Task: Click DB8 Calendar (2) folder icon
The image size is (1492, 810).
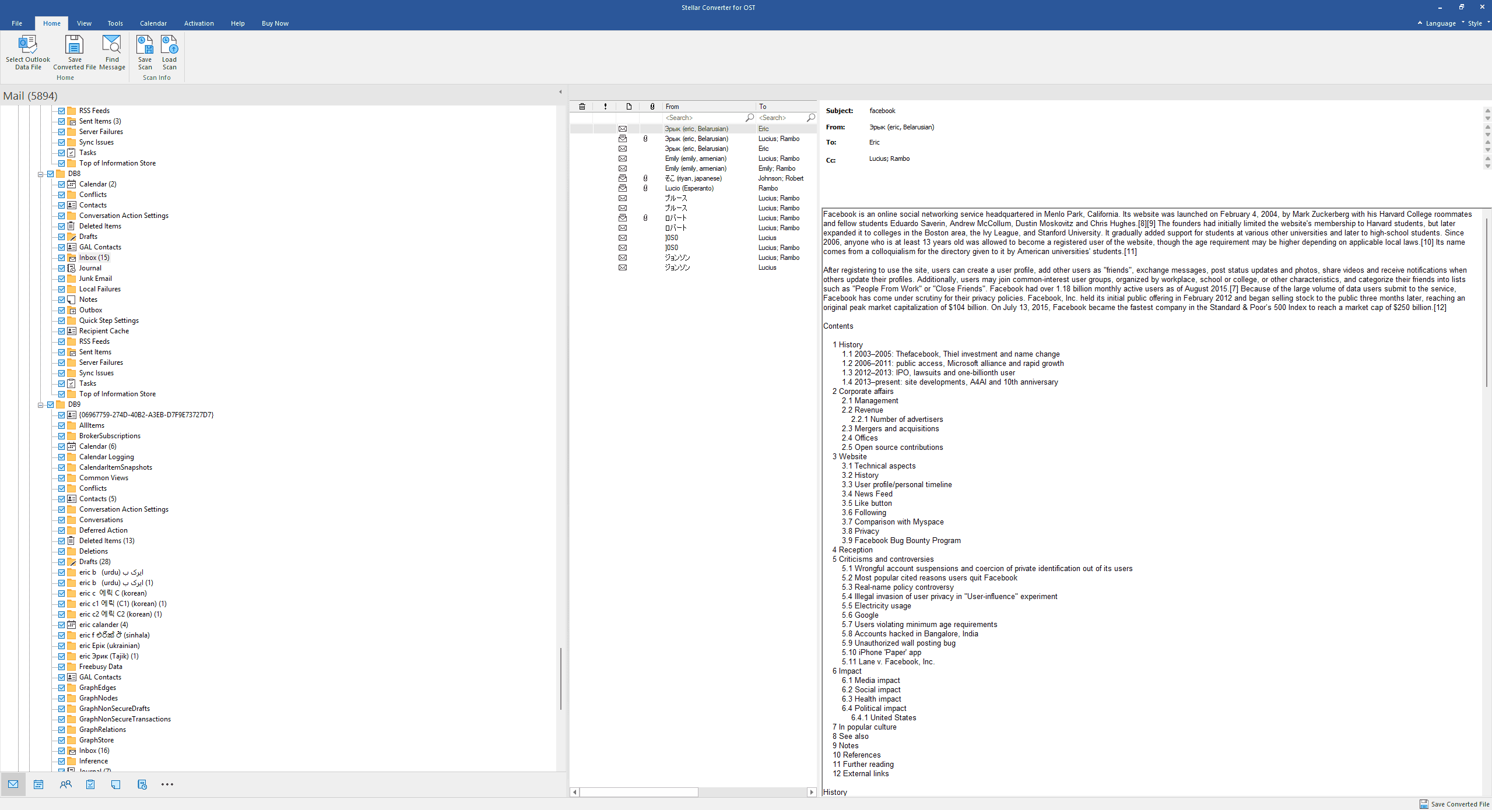Action: tap(72, 184)
